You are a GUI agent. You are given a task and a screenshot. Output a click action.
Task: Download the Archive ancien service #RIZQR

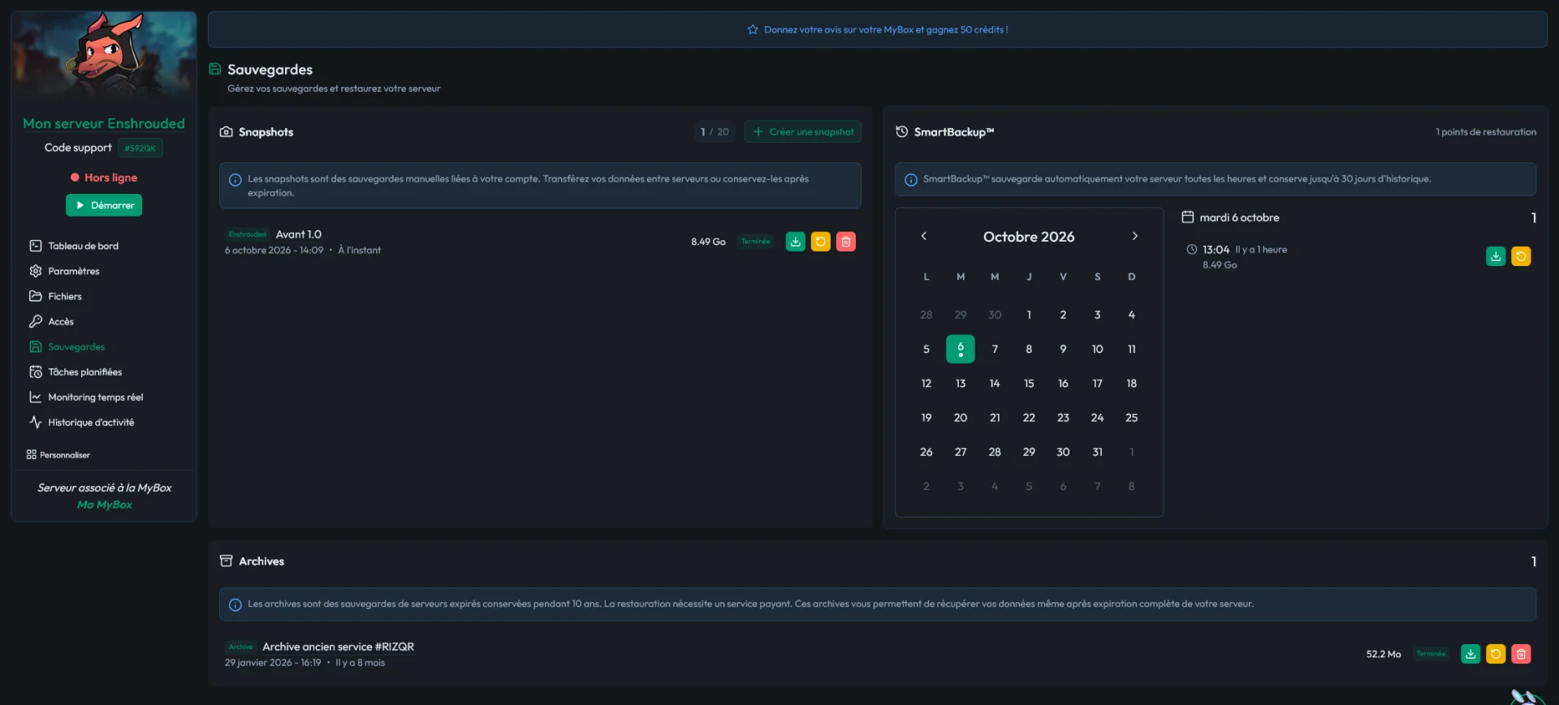pos(1470,654)
